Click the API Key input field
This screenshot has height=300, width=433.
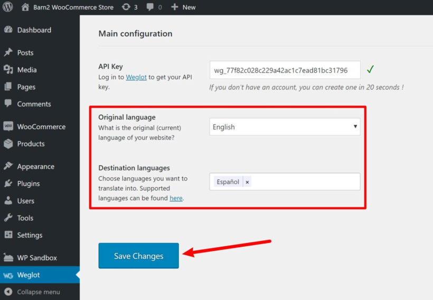[x=285, y=70]
